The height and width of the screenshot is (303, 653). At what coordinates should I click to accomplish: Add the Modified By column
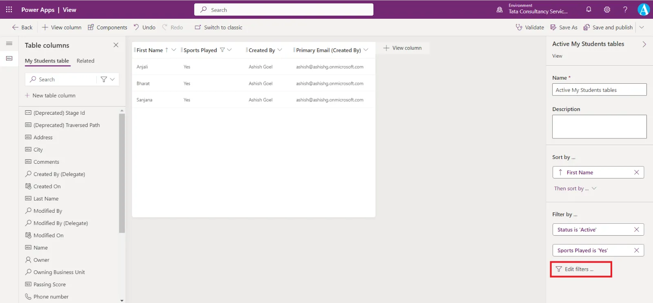44,211
